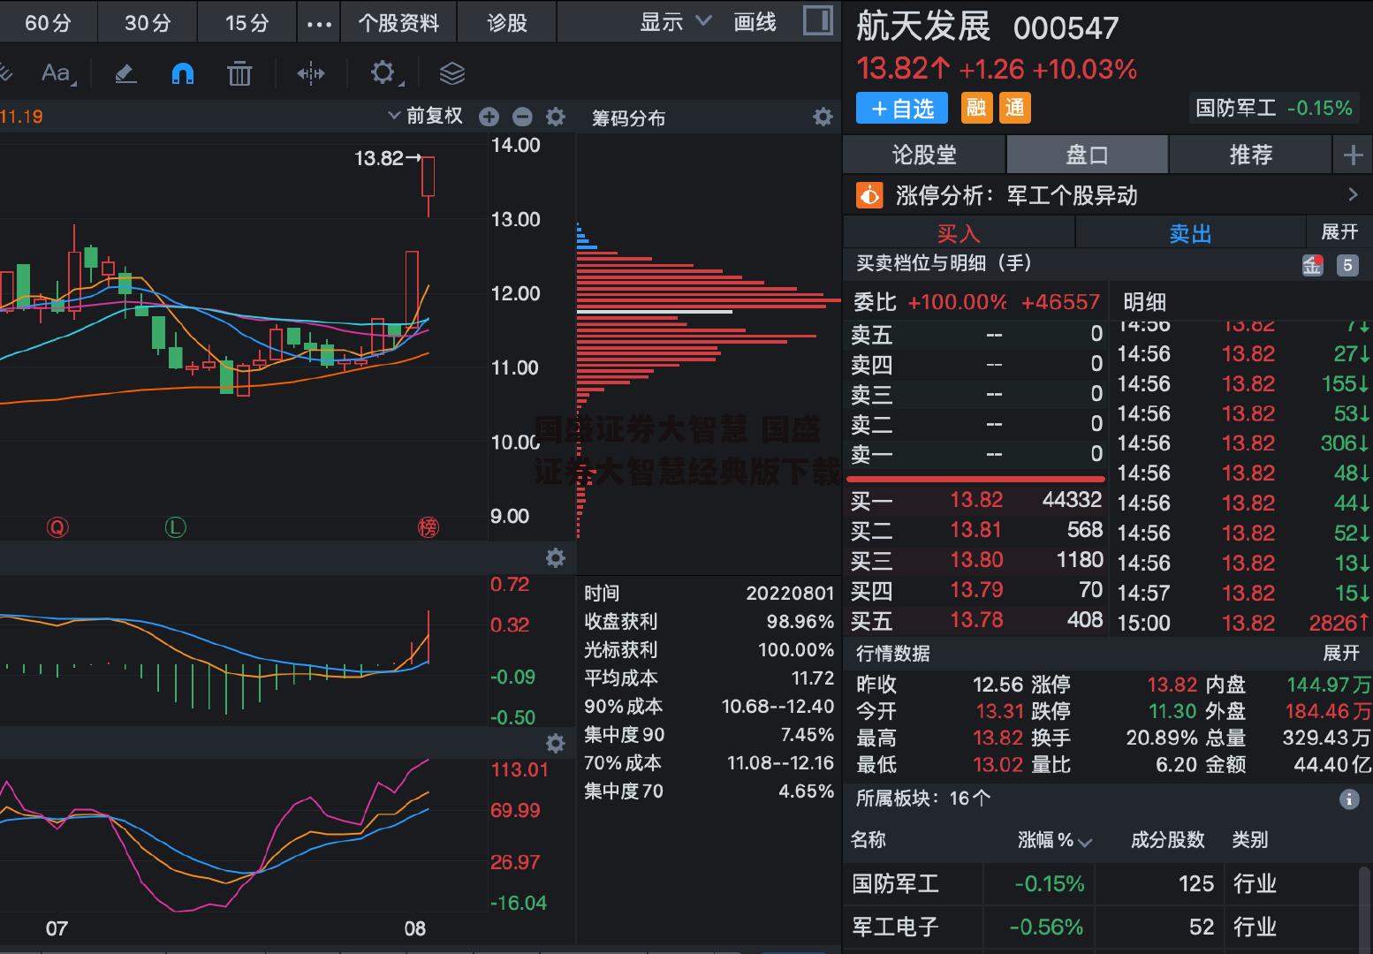This screenshot has height=954, width=1373.
Task: Click the 13.82 last-price label on chart
Action: point(379,158)
